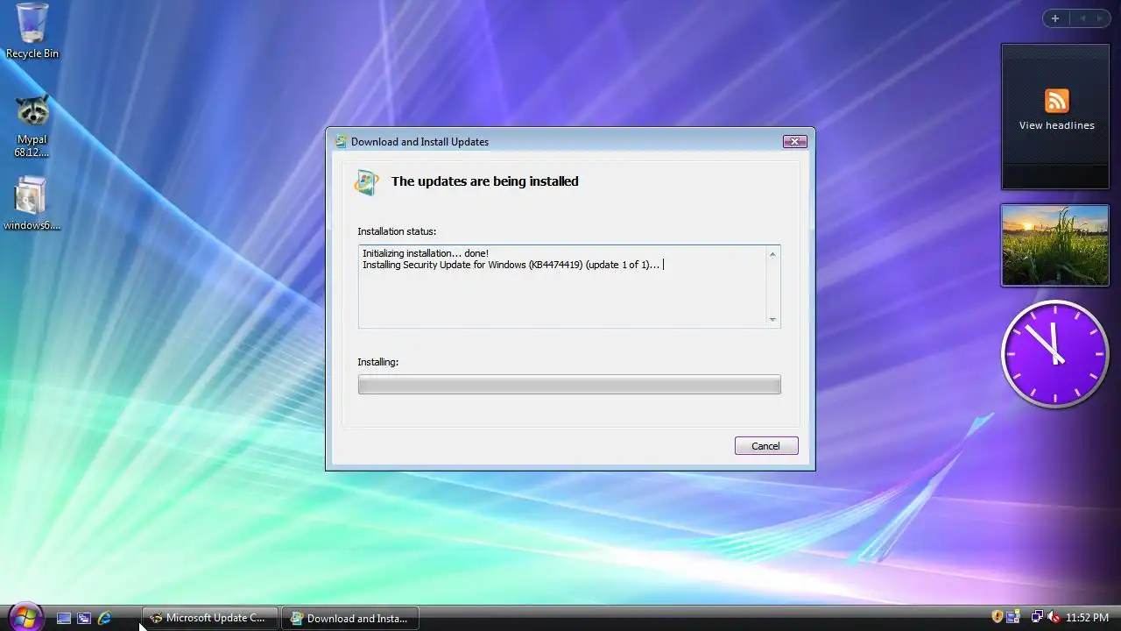Image resolution: width=1121 pixels, height=631 pixels.
Task: Cancel the update installation
Action: (765, 446)
